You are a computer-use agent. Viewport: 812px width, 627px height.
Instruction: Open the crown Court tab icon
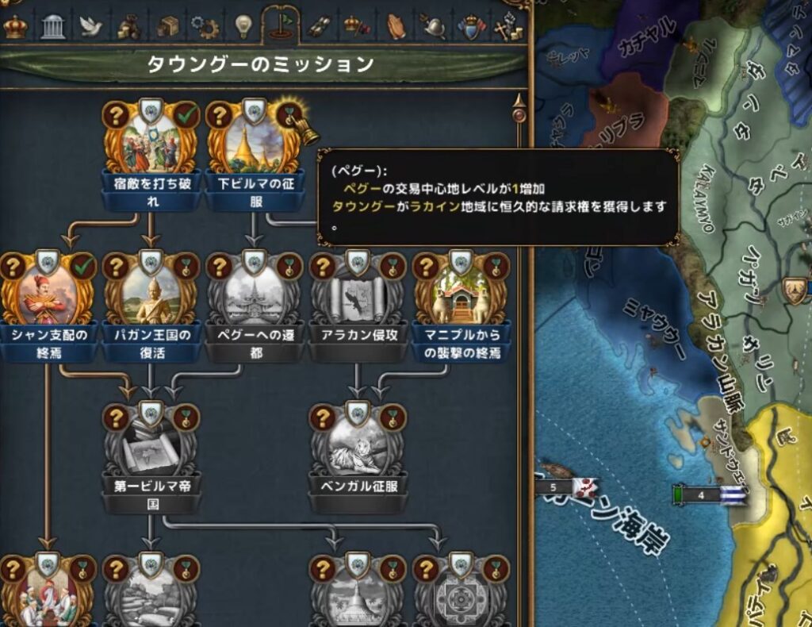pyautogui.click(x=15, y=26)
